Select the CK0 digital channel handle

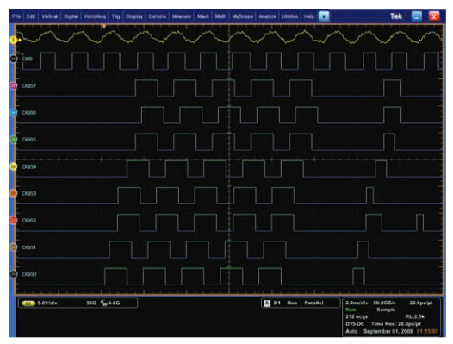click(x=13, y=59)
